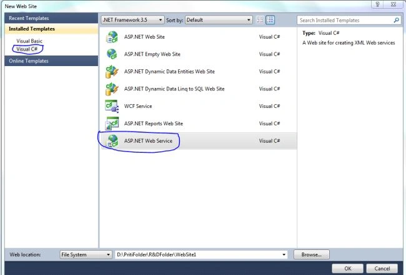Select the ASP.NET Empty Web Site icon
The image size is (406, 275).
coord(112,54)
